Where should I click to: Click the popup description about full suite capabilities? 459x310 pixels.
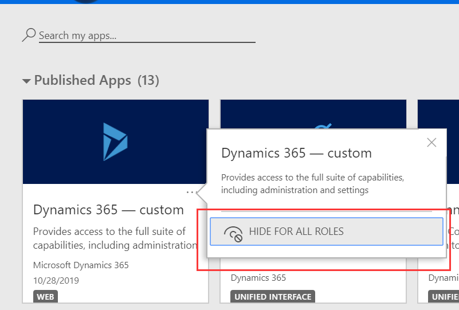[x=312, y=183]
